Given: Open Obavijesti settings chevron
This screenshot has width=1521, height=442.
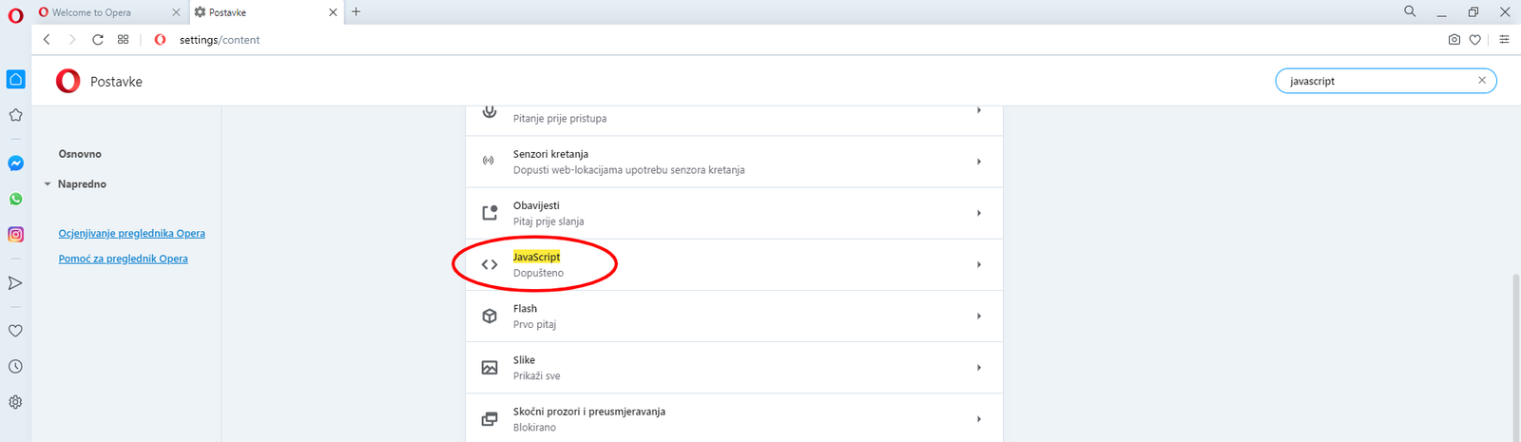Looking at the screenshot, I should click(978, 213).
